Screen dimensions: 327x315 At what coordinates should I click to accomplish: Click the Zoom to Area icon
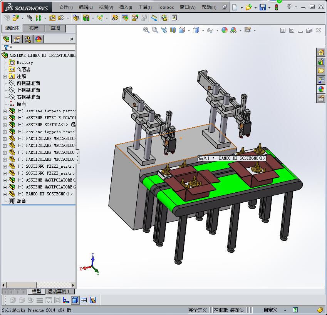point(155,30)
